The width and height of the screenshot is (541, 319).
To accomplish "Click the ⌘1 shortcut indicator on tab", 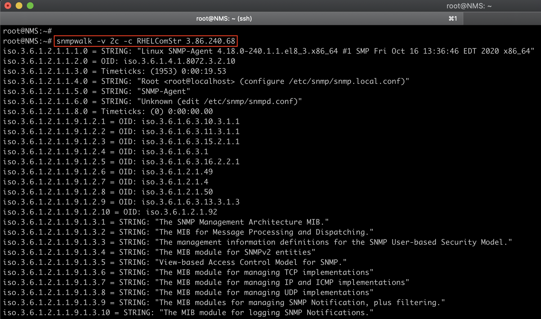I will (453, 18).
